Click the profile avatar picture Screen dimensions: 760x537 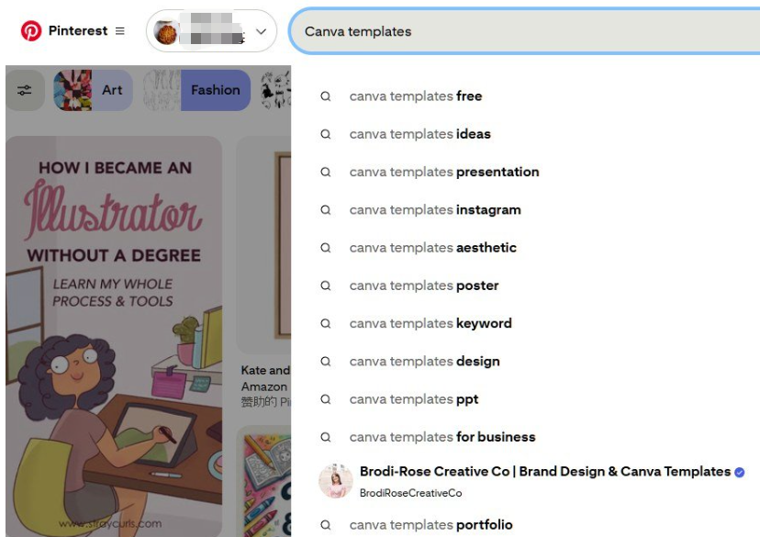166,31
